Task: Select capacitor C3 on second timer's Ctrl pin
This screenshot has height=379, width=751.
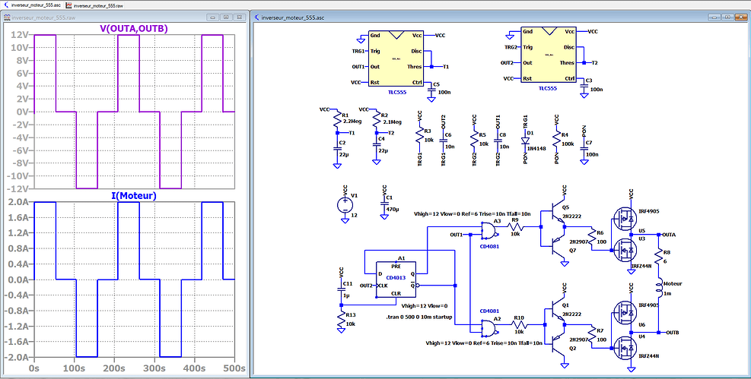Action: 584,87
